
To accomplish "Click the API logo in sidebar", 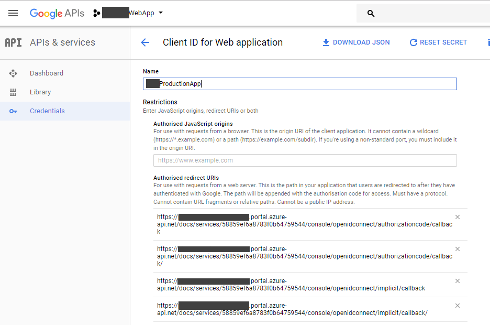I will 14,42.
